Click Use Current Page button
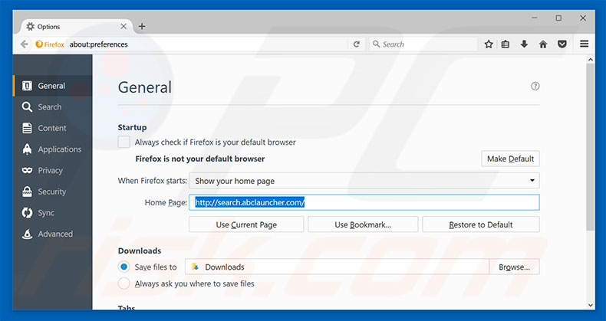The image size is (606, 321). (x=246, y=224)
